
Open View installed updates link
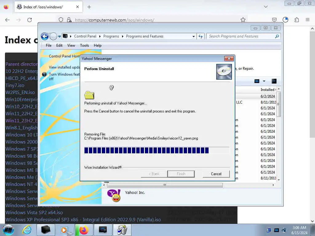coord(64,67)
